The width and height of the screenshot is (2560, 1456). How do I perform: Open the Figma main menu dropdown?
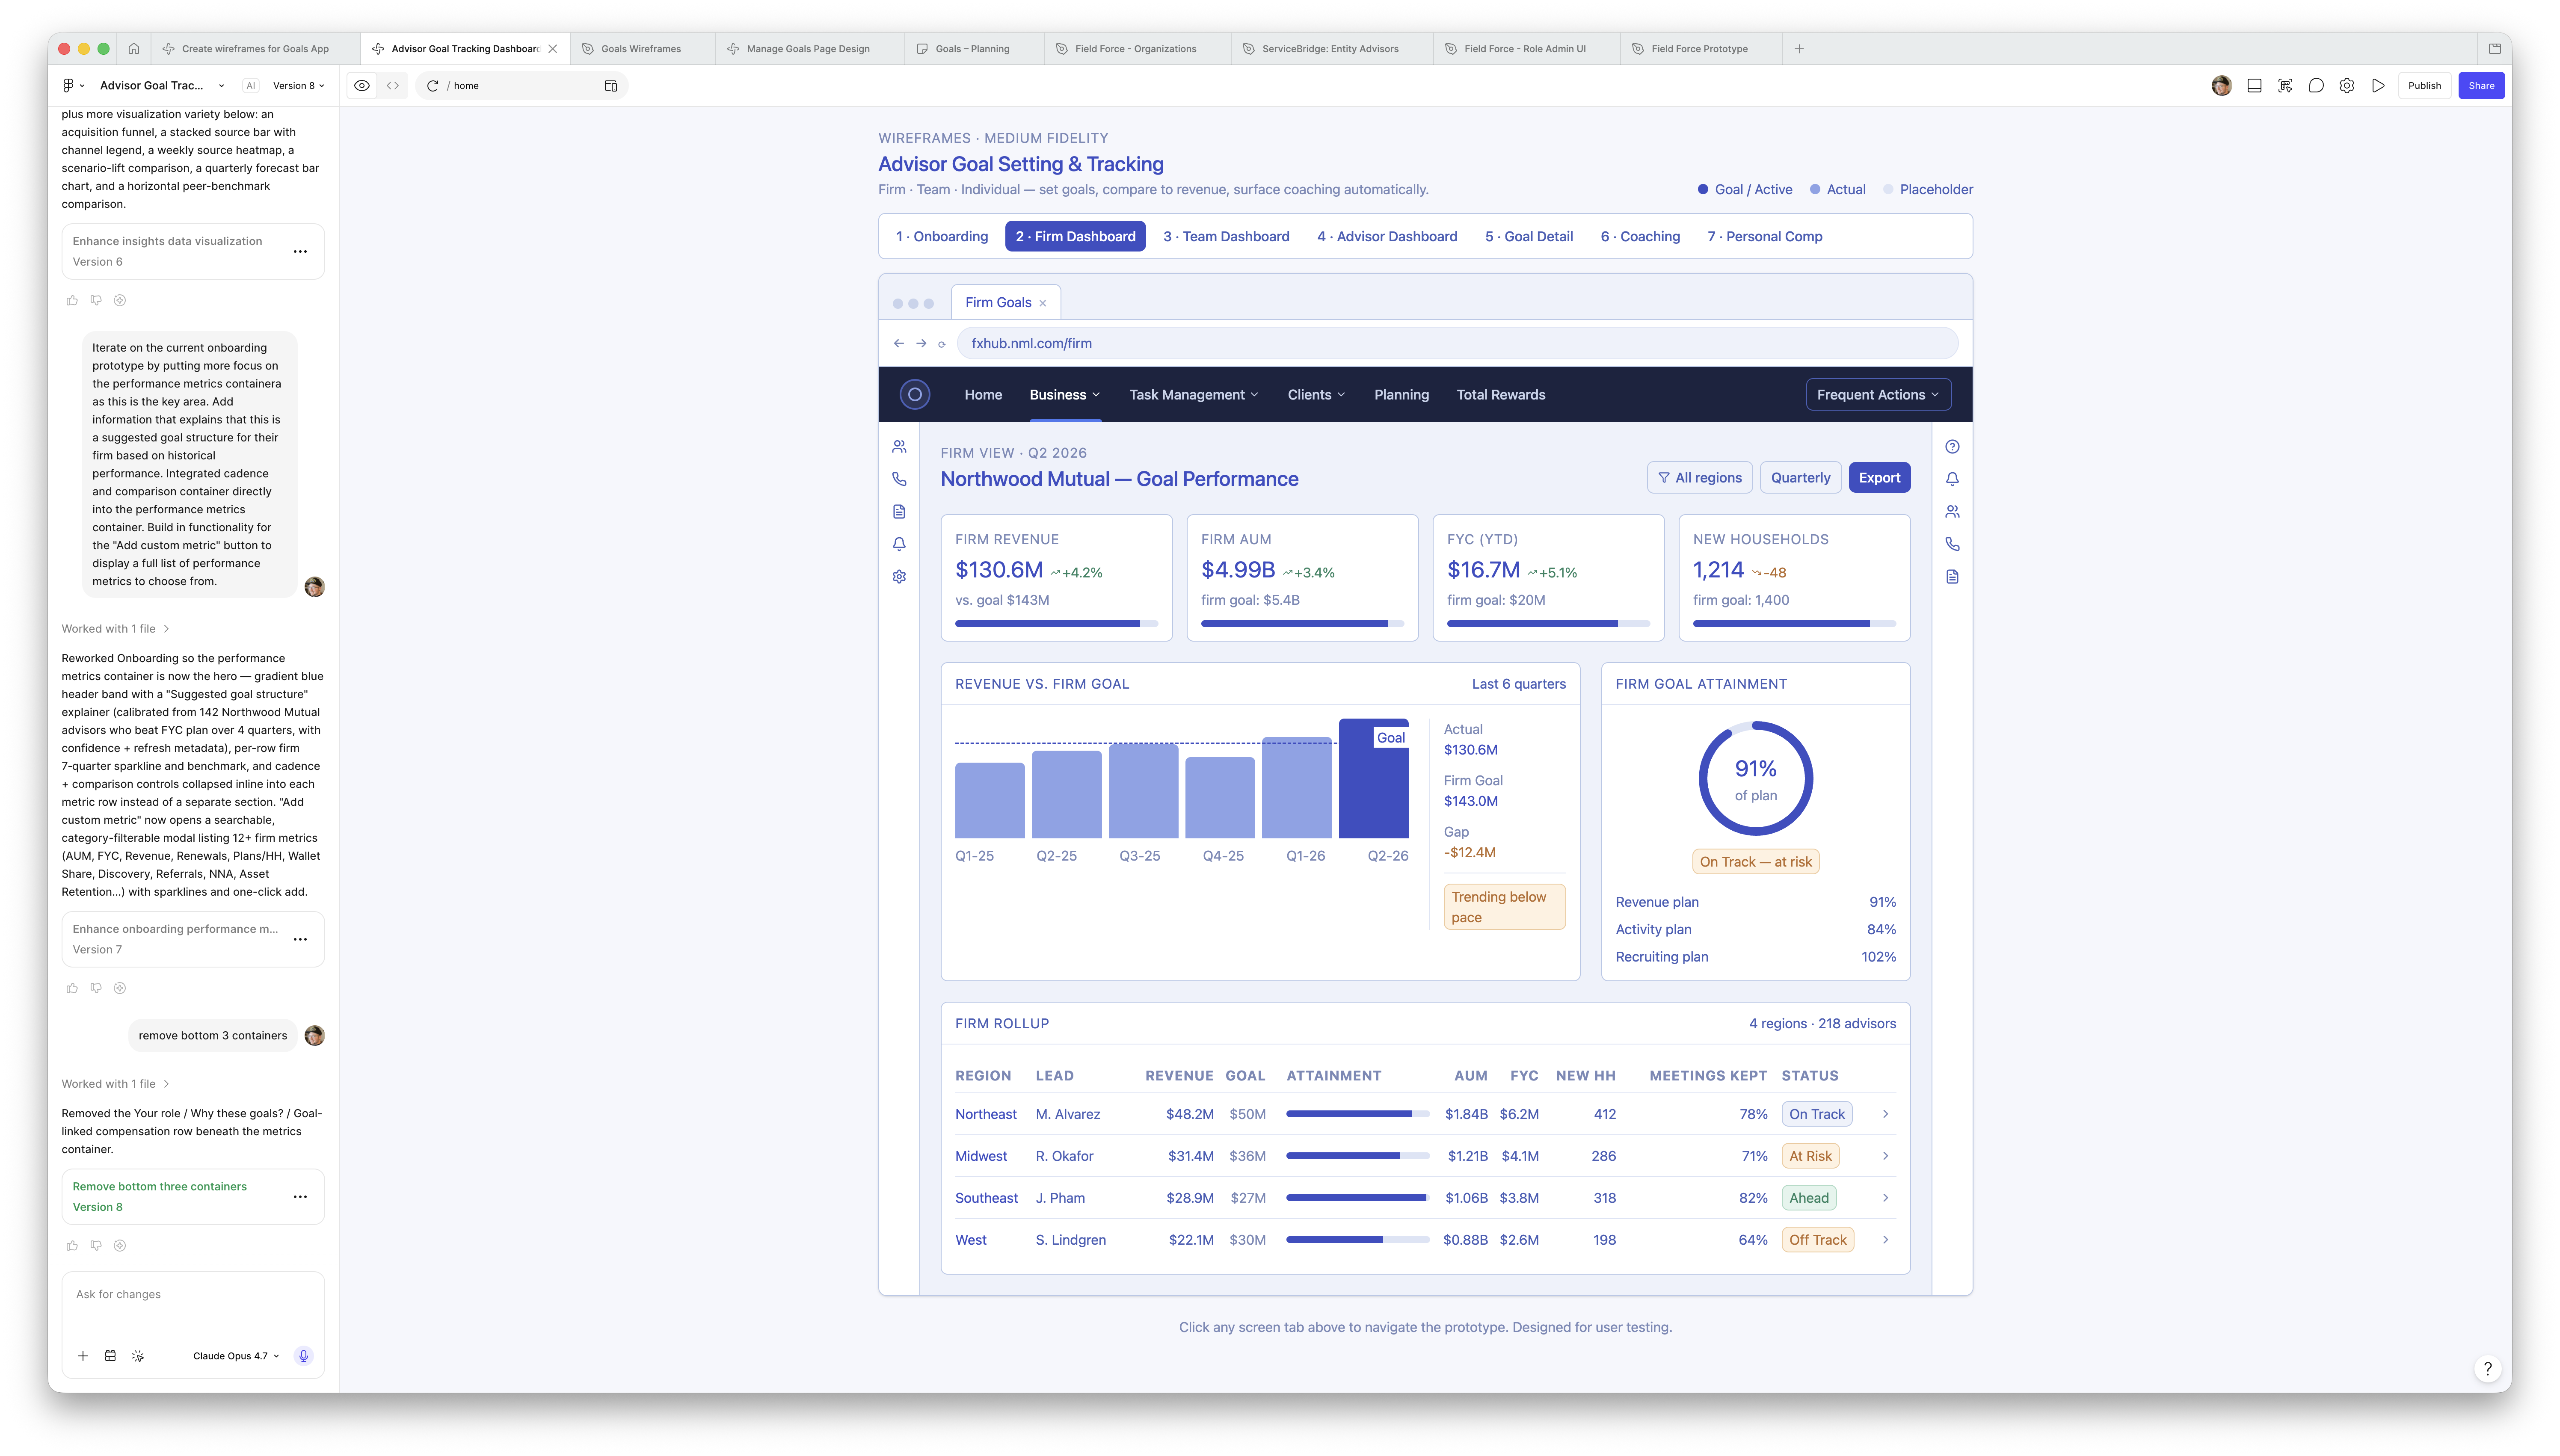(x=73, y=86)
